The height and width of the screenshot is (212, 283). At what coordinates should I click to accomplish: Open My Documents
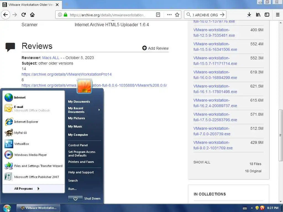click(79, 102)
